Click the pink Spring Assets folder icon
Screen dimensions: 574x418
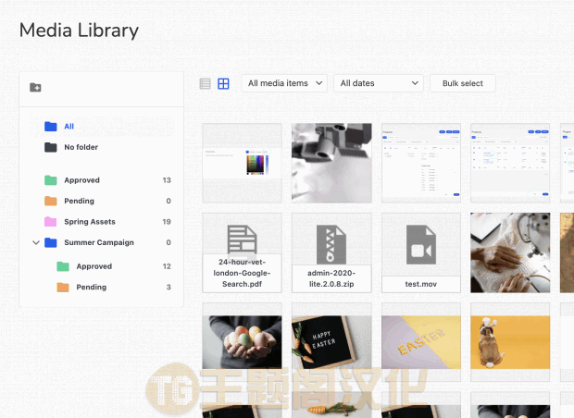51,222
